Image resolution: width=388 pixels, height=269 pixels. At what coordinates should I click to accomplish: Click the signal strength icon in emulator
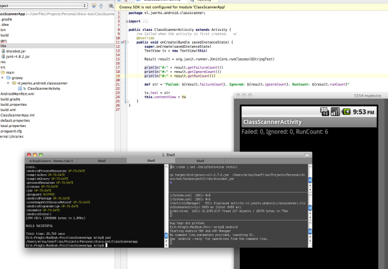point(335,112)
